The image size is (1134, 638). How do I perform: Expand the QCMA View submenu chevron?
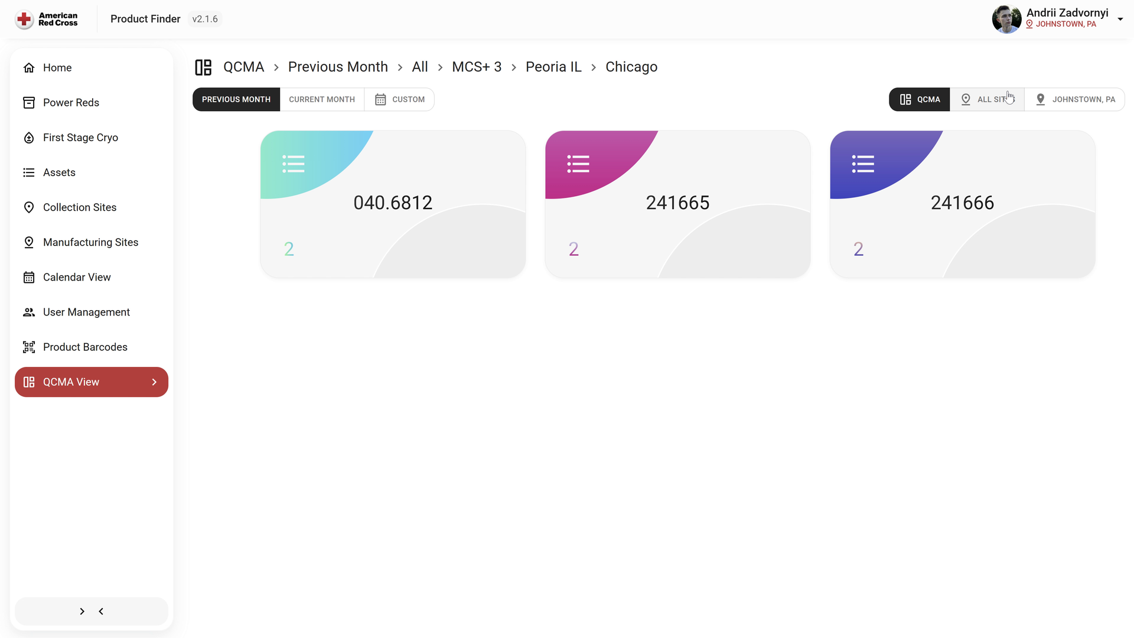pos(154,382)
